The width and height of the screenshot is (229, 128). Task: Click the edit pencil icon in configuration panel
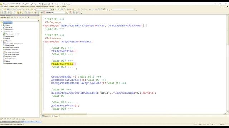coord(12,17)
